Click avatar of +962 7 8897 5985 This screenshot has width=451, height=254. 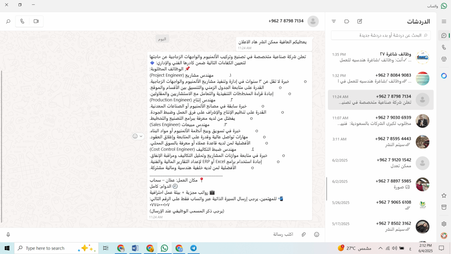tap(423, 184)
